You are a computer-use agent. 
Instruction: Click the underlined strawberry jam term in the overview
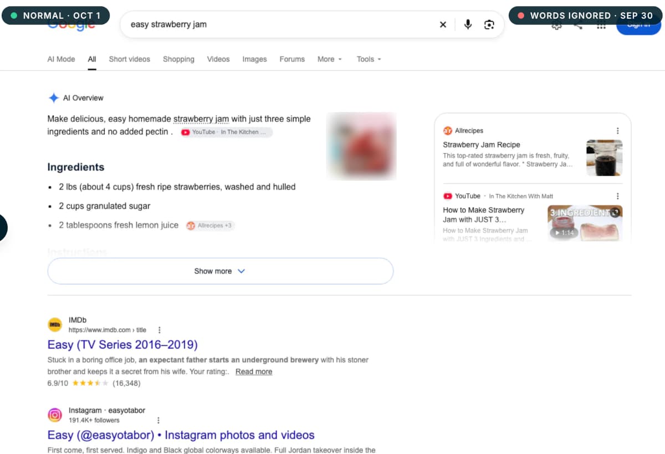201,119
